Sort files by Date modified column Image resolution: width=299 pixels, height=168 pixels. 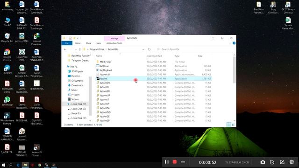154,56
